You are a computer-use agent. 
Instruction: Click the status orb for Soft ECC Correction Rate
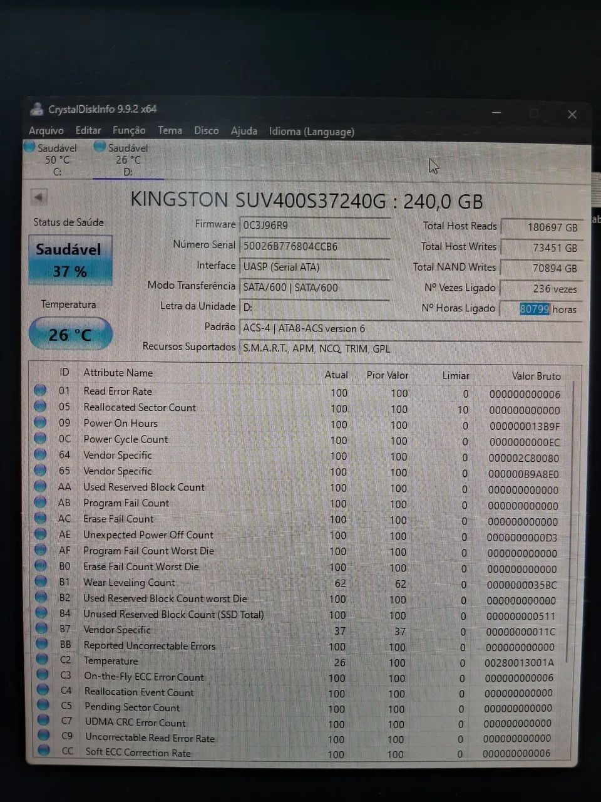(x=44, y=750)
